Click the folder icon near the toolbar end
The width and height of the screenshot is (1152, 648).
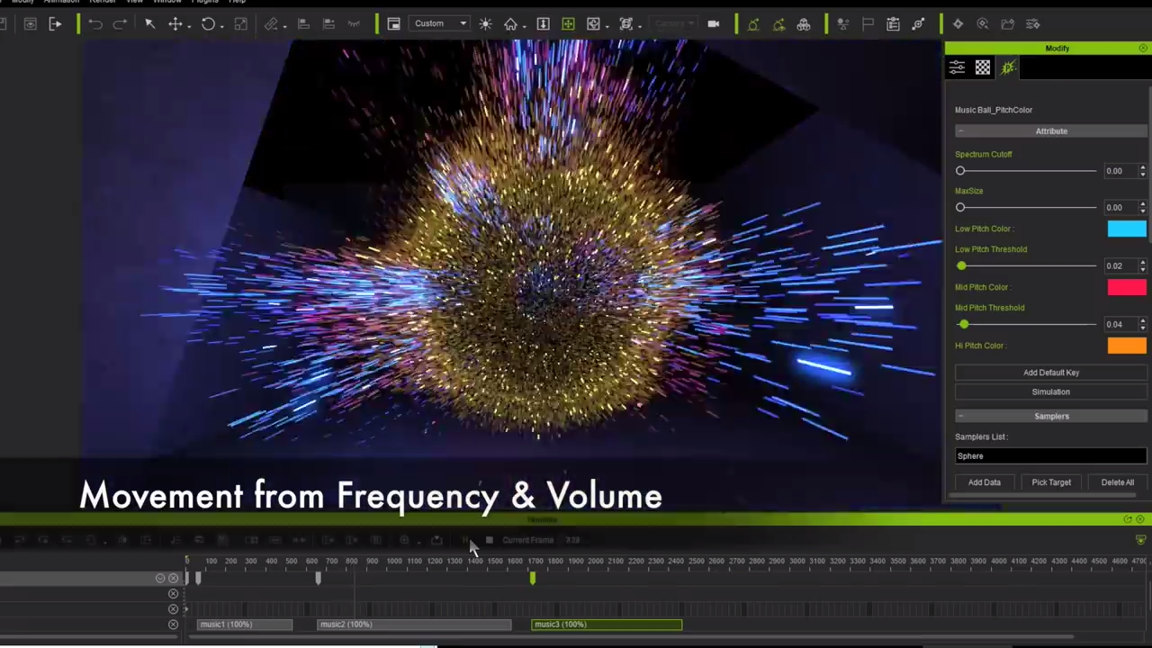pyautogui.click(x=1008, y=24)
